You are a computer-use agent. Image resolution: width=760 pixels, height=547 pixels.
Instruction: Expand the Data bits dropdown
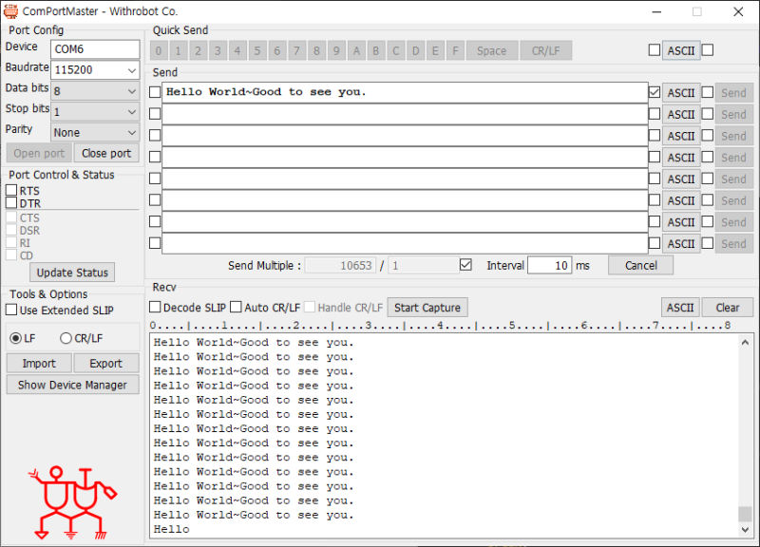[x=95, y=91]
